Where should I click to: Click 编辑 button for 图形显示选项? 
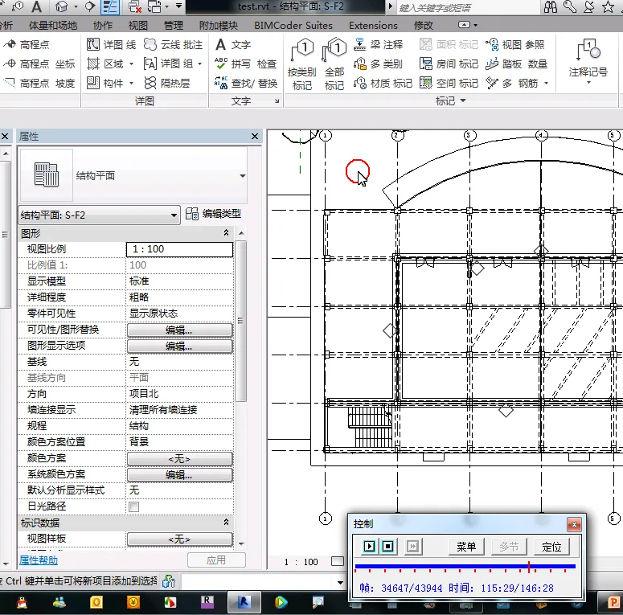[179, 346]
